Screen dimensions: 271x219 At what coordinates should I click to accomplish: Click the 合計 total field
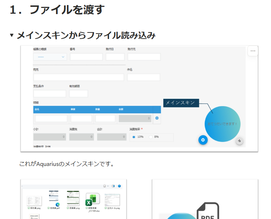pos(112,137)
